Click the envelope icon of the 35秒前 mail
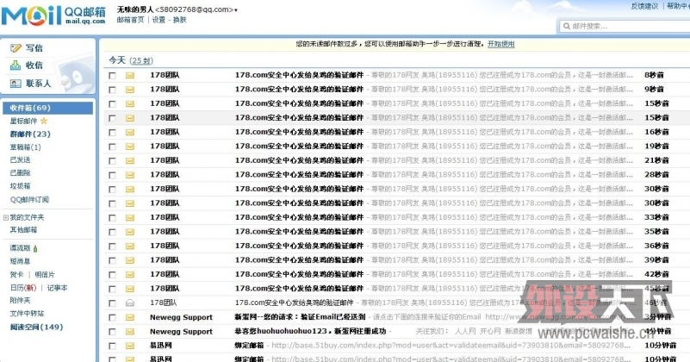The image size is (690, 362). click(130, 232)
